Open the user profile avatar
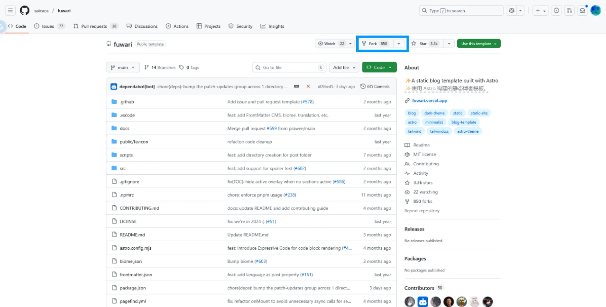 click(x=596, y=11)
